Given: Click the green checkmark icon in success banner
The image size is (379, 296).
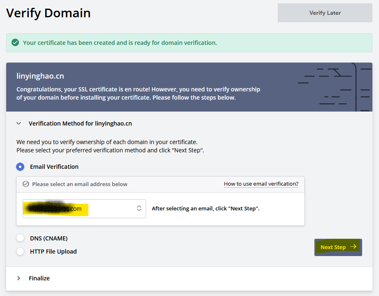Looking at the screenshot, I should pos(15,43).
